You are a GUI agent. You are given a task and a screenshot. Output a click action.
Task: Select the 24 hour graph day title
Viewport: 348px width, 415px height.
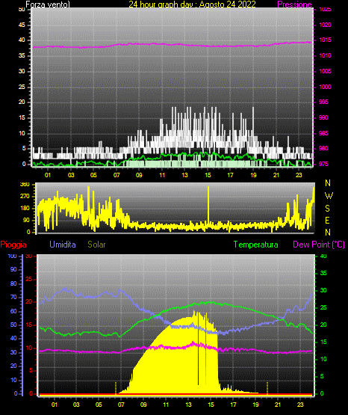[x=192, y=4]
